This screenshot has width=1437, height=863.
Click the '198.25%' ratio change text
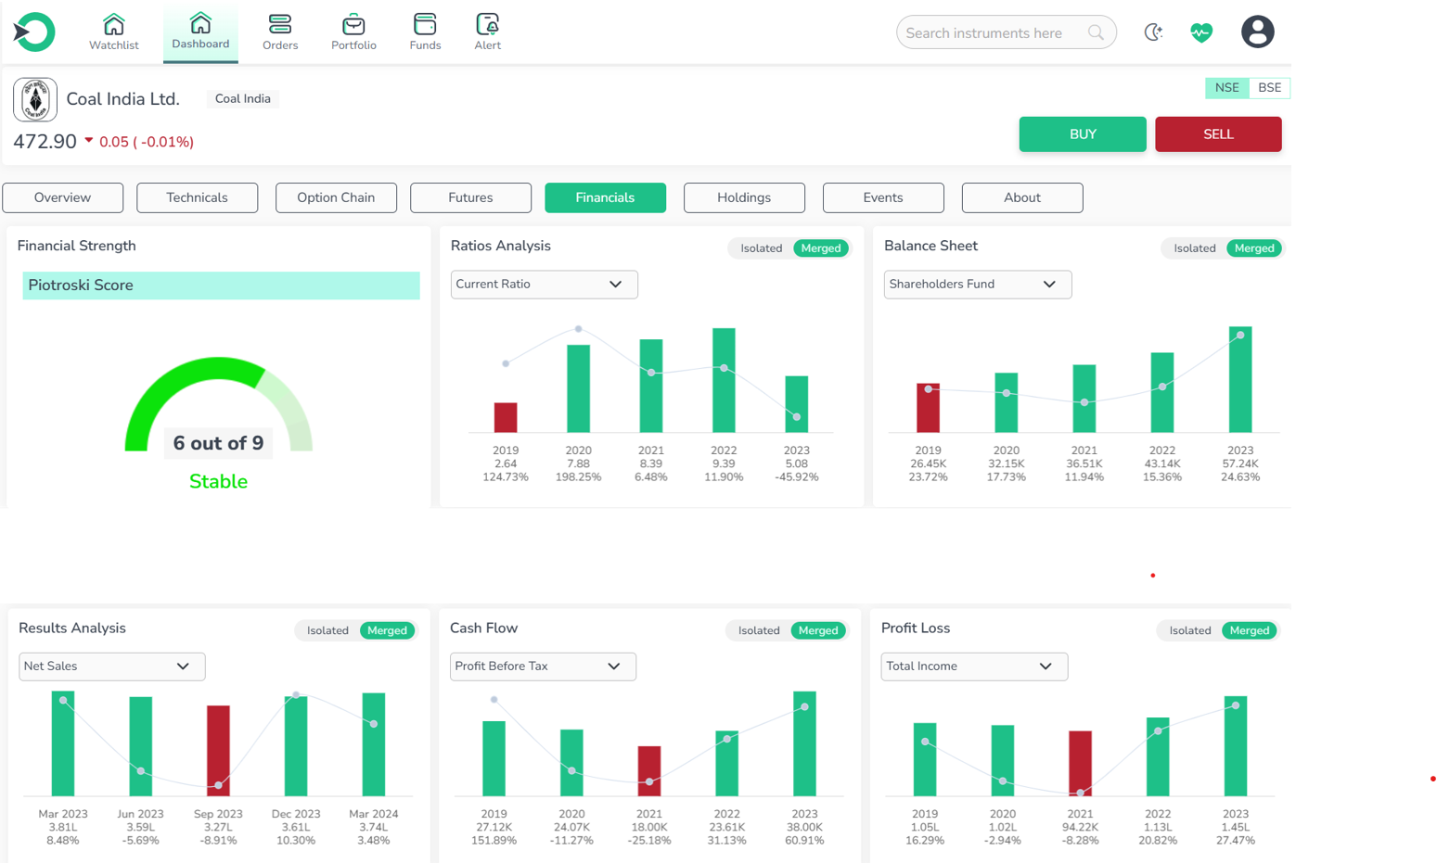point(578,477)
